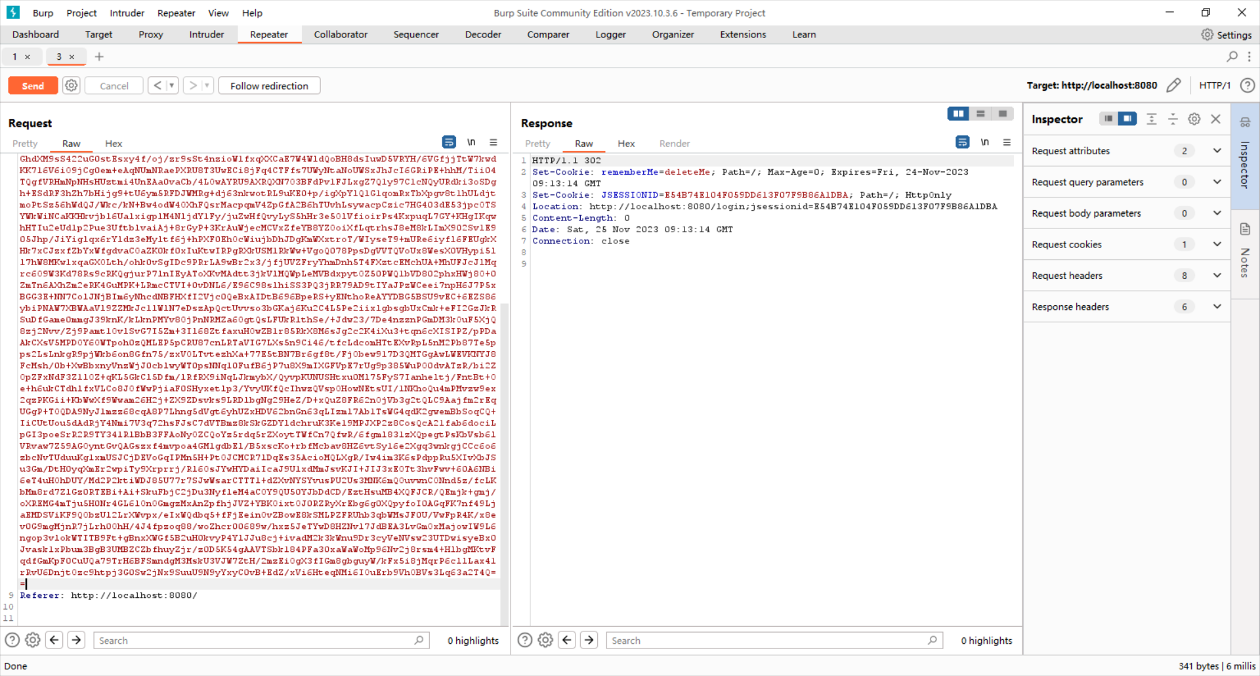Toggle word wrap in the Request editor
The height and width of the screenshot is (676, 1260).
[449, 142]
